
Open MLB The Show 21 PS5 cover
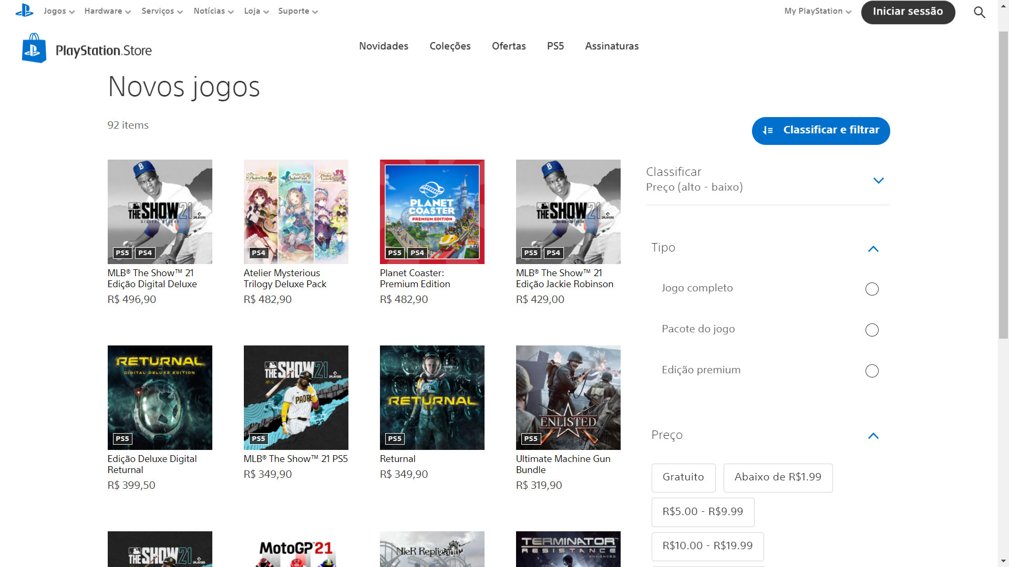(296, 397)
